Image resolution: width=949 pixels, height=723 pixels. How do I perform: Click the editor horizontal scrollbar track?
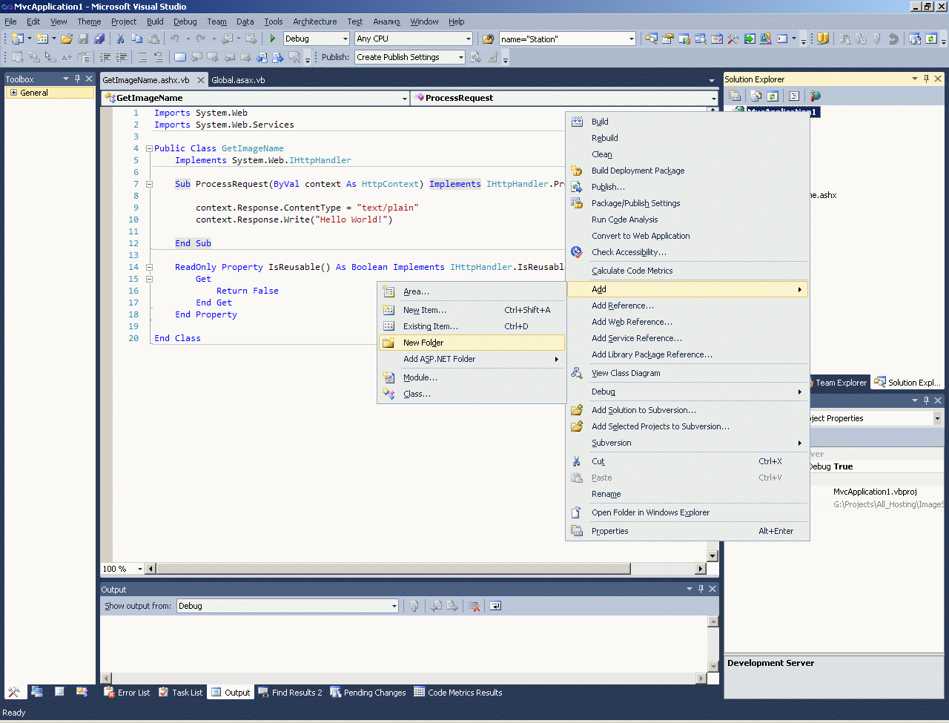664,569
